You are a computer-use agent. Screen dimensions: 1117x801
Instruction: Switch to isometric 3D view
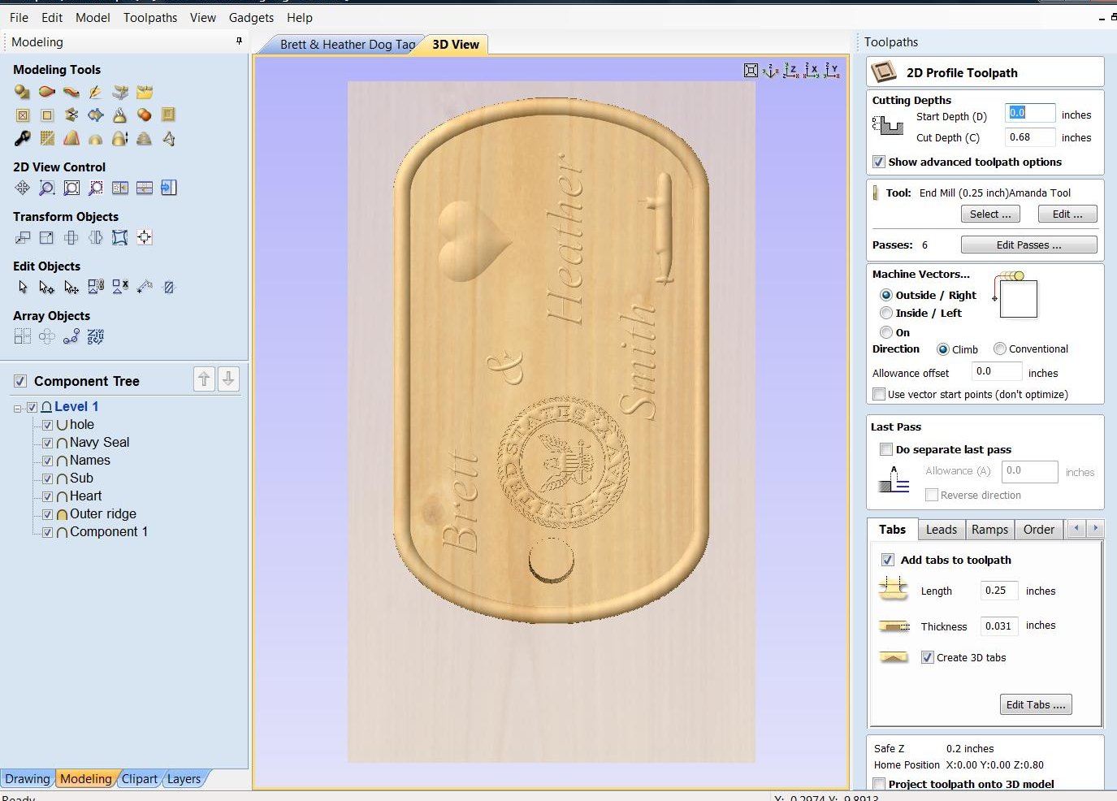pos(771,71)
